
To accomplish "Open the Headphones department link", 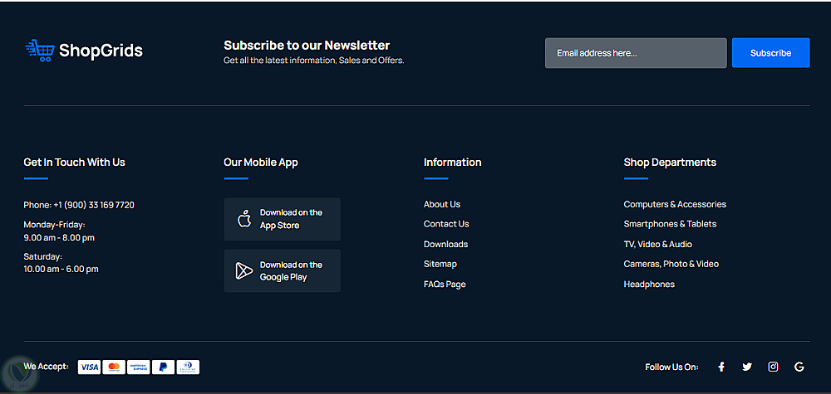I will 649,284.
